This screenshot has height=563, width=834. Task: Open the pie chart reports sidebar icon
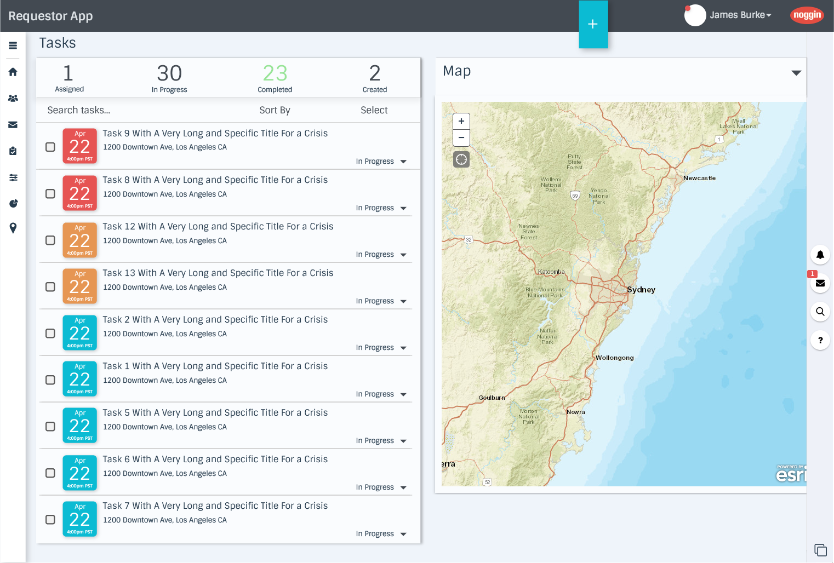13,204
